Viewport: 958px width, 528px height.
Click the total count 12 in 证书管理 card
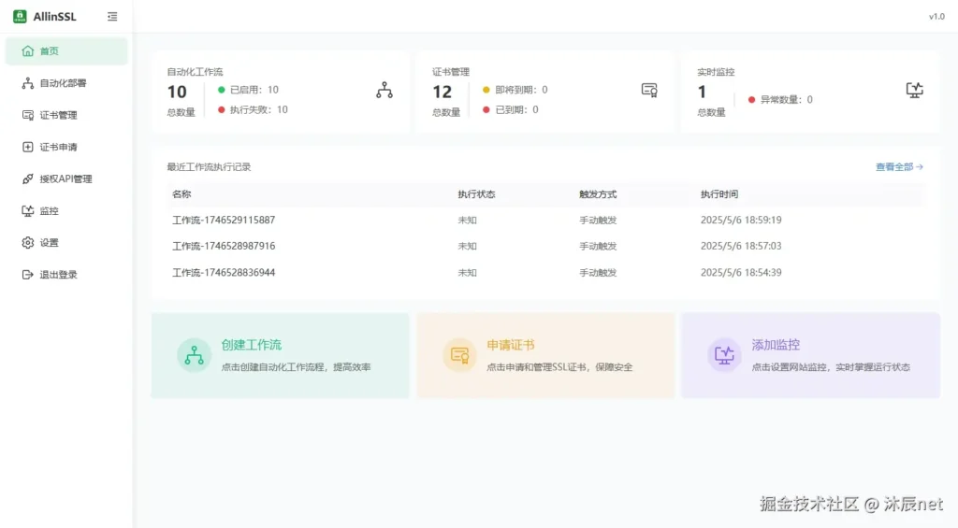pyautogui.click(x=443, y=93)
